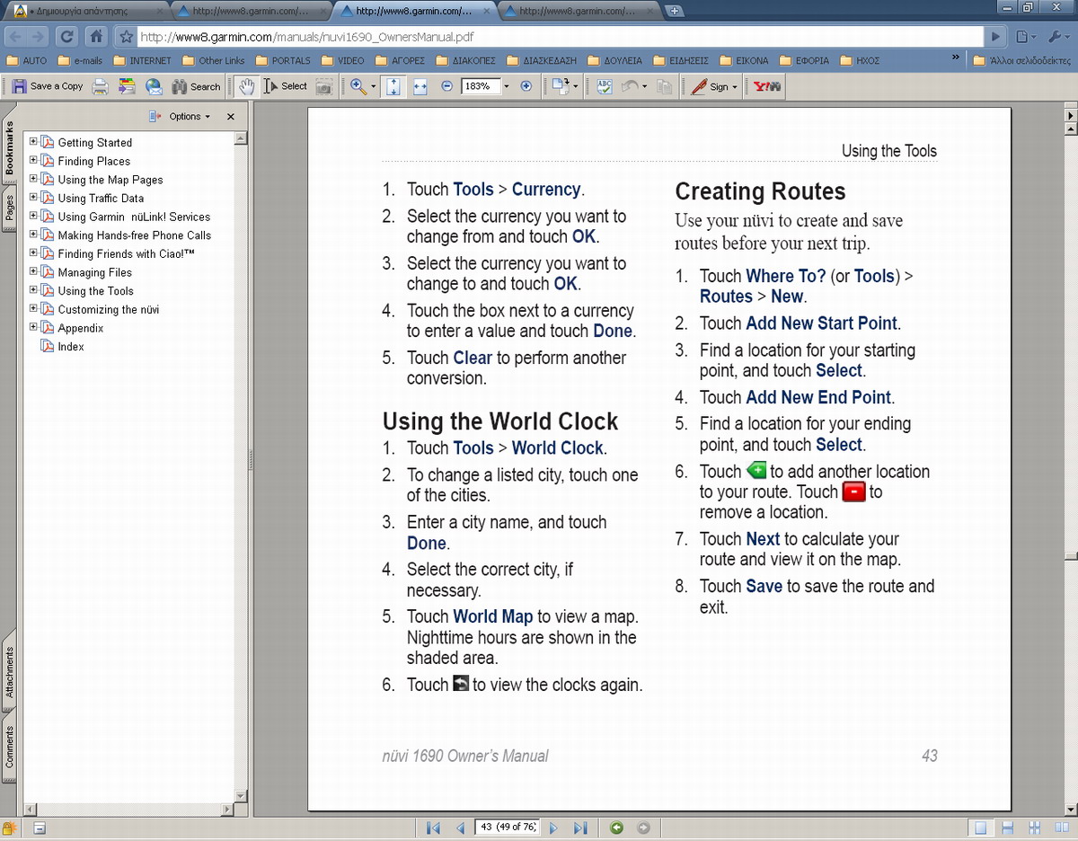Select the Hand tool

pyautogui.click(x=246, y=86)
